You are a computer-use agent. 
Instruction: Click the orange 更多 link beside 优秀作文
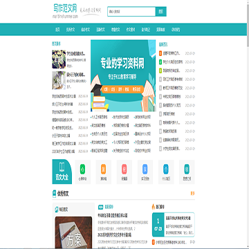click(x=192, y=194)
